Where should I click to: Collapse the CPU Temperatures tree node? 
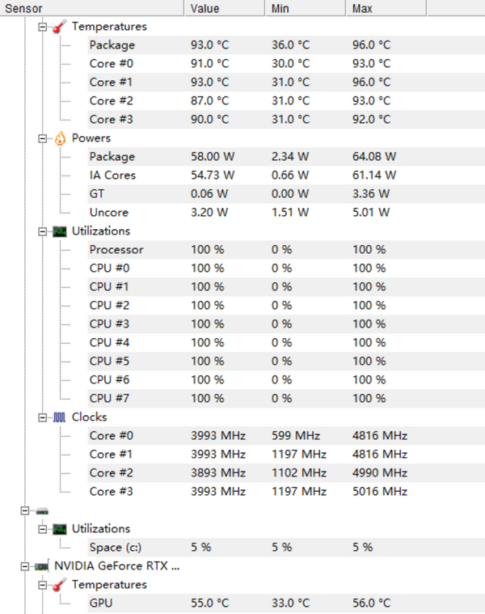[x=43, y=27]
